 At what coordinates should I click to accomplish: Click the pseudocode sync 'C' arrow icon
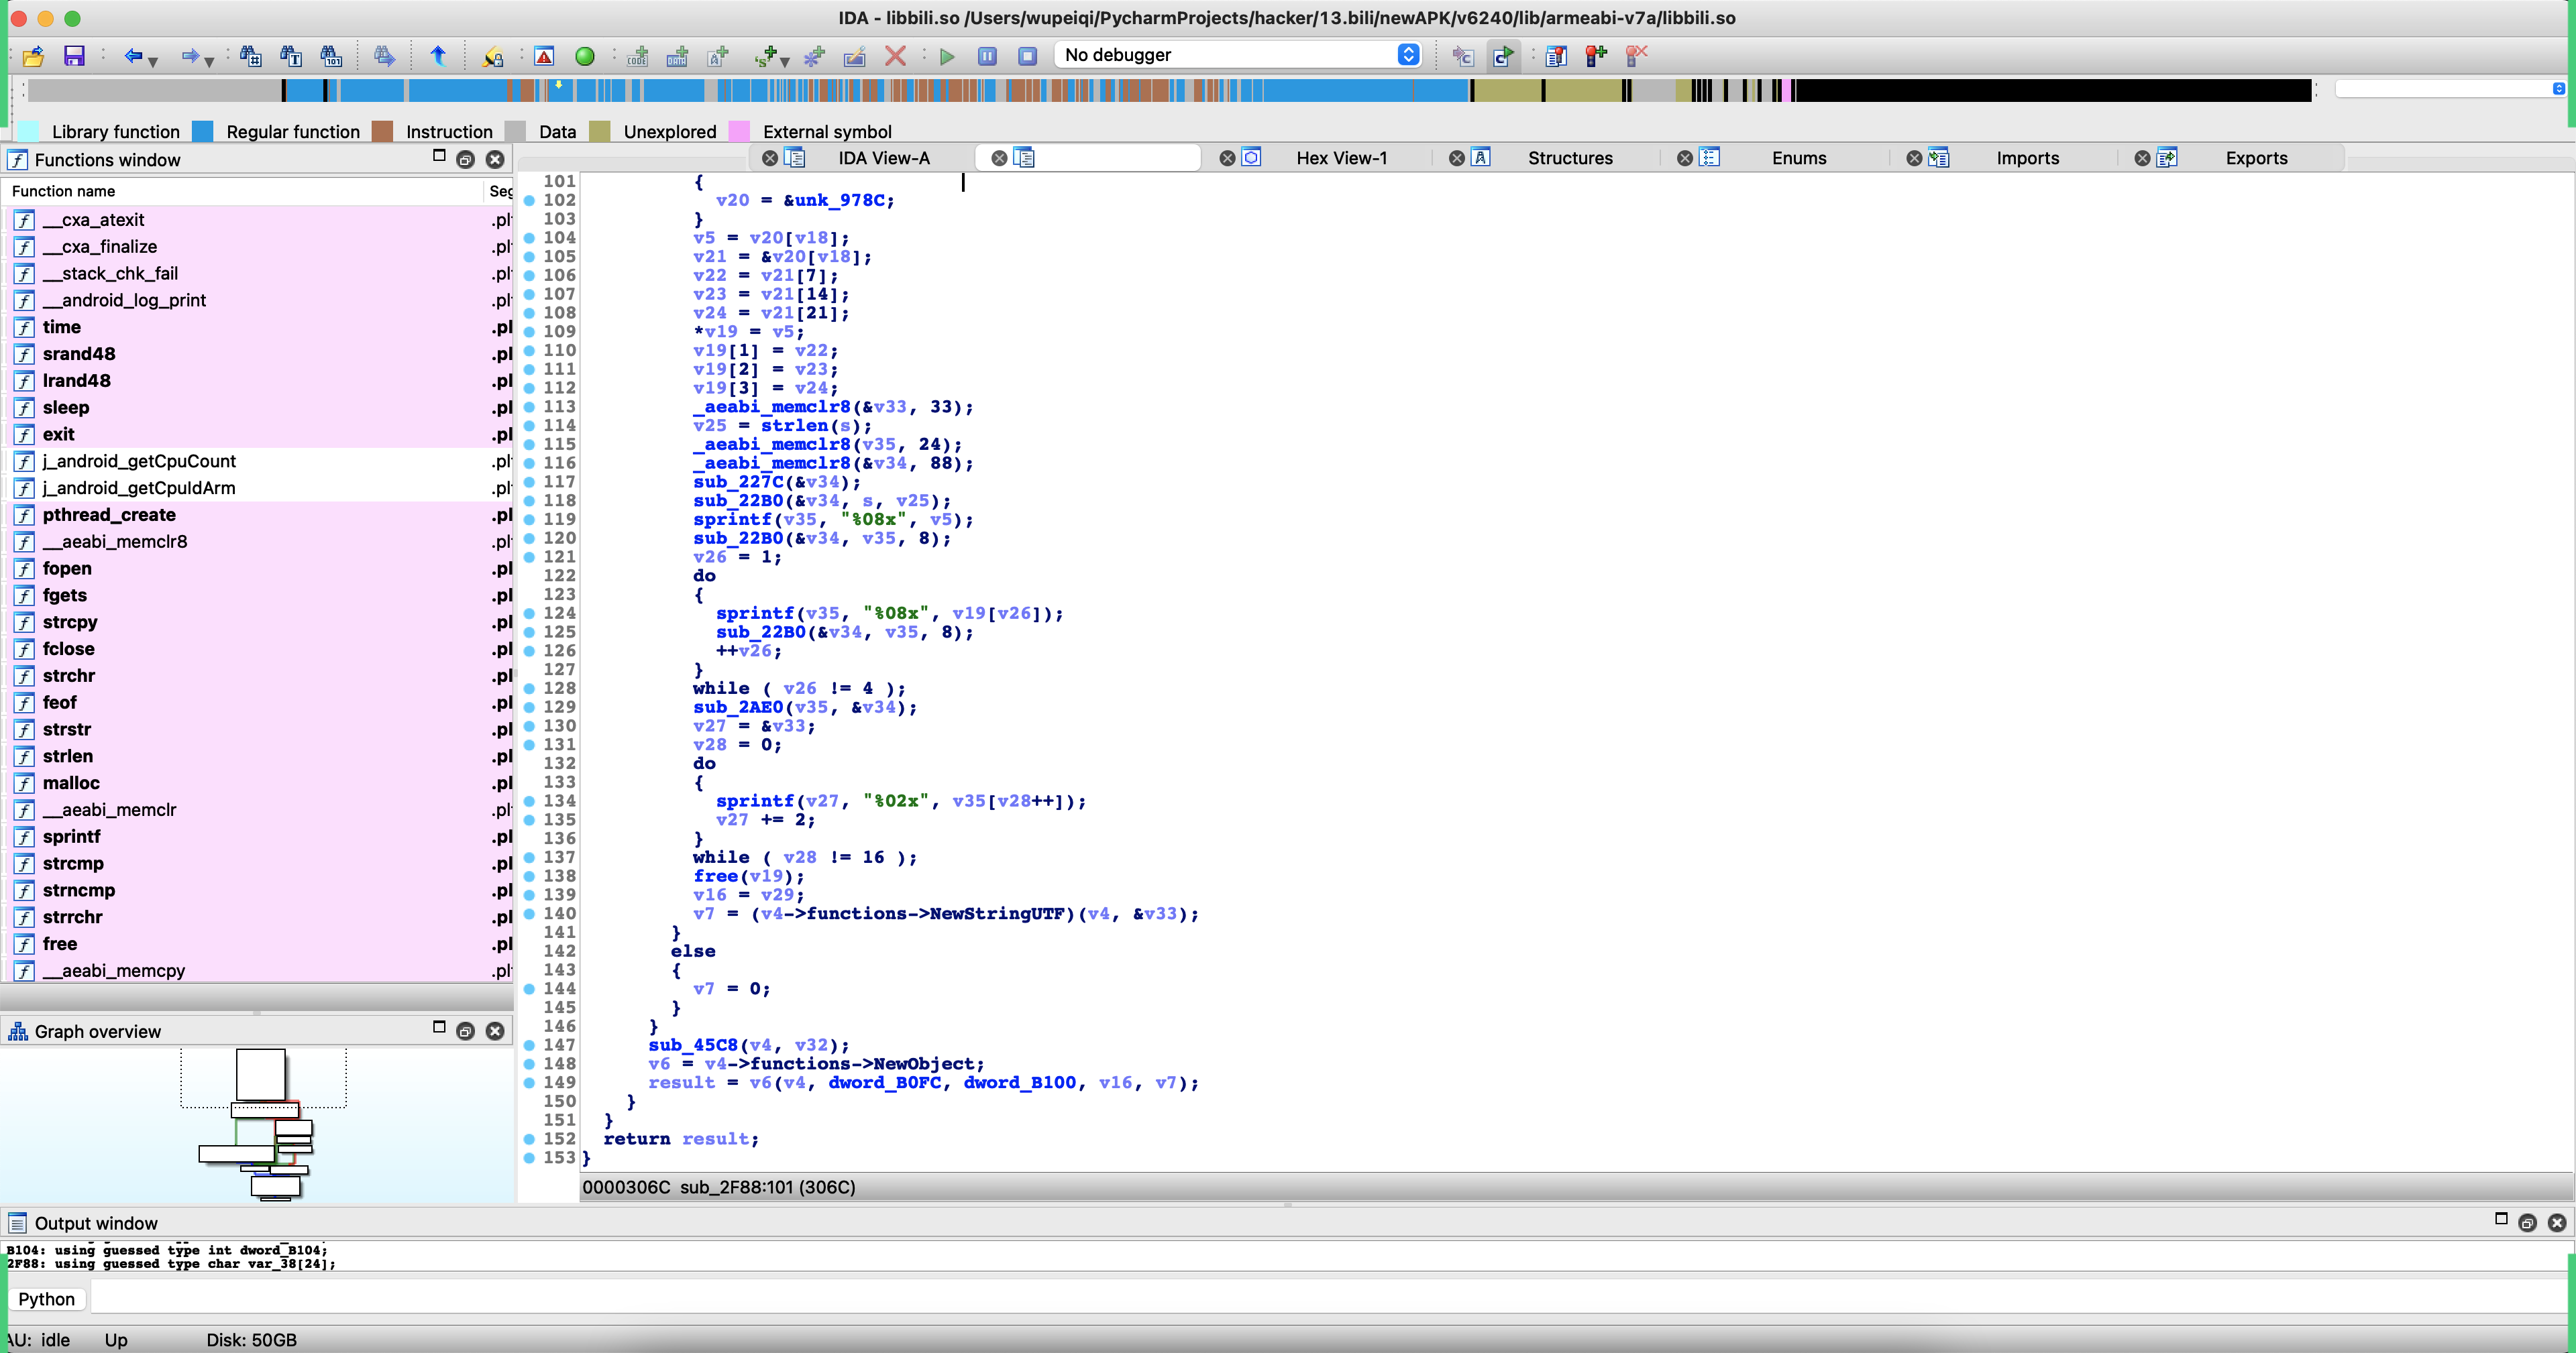1462,56
